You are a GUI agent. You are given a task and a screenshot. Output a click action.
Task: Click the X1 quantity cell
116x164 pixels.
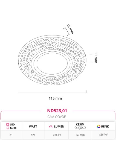(x=11, y=135)
